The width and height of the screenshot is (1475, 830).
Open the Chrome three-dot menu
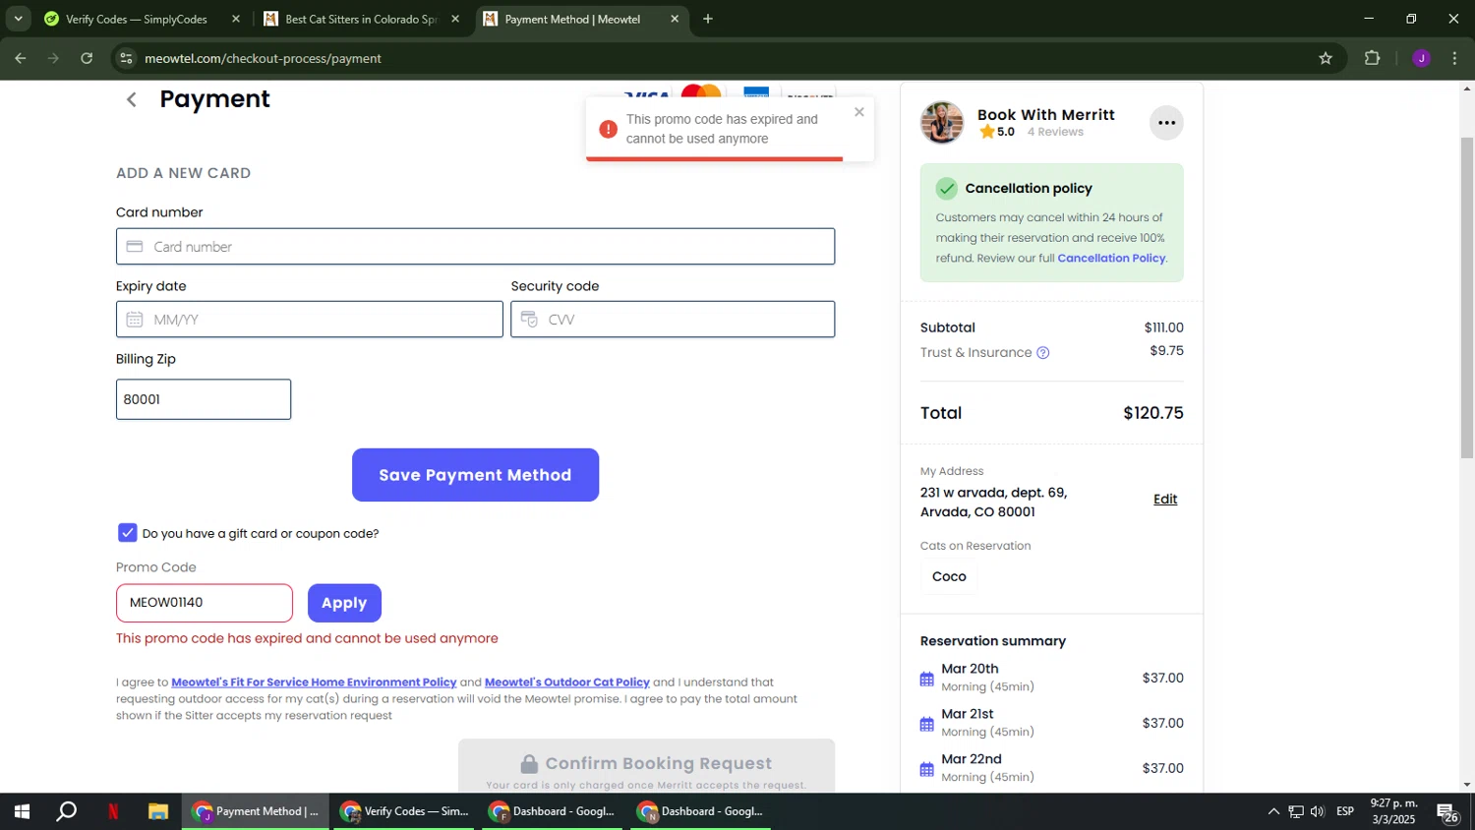[x=1455, y=59]
